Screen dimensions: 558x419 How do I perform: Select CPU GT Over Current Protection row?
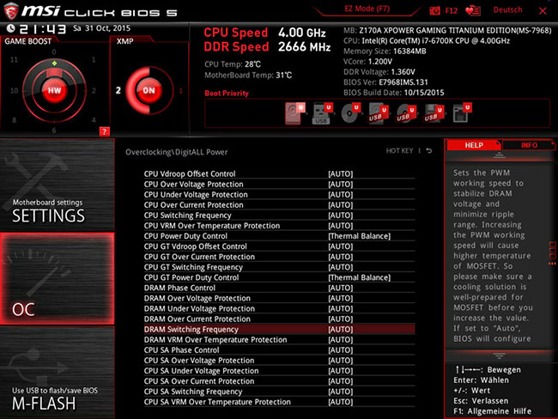tap(279, 257)
